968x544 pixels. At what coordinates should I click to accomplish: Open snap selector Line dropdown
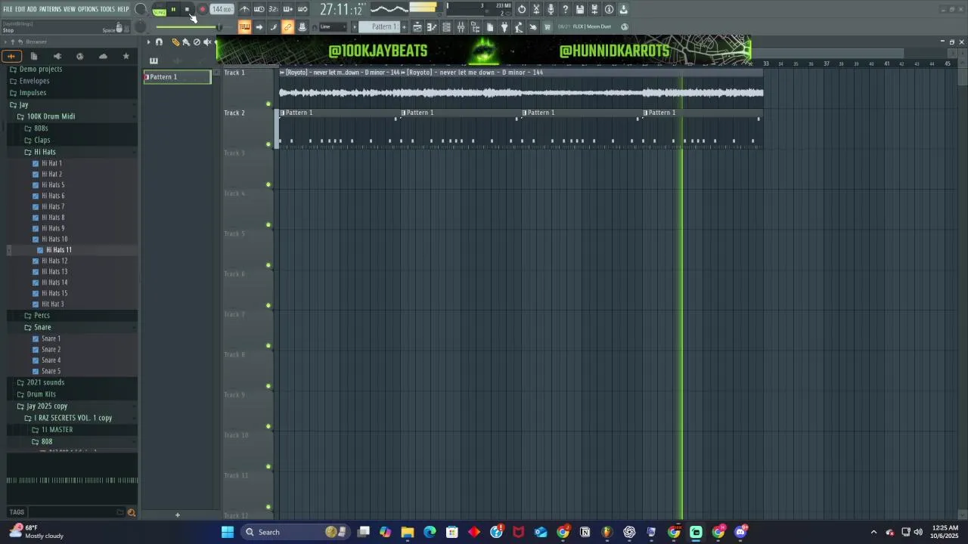(333, 26)
